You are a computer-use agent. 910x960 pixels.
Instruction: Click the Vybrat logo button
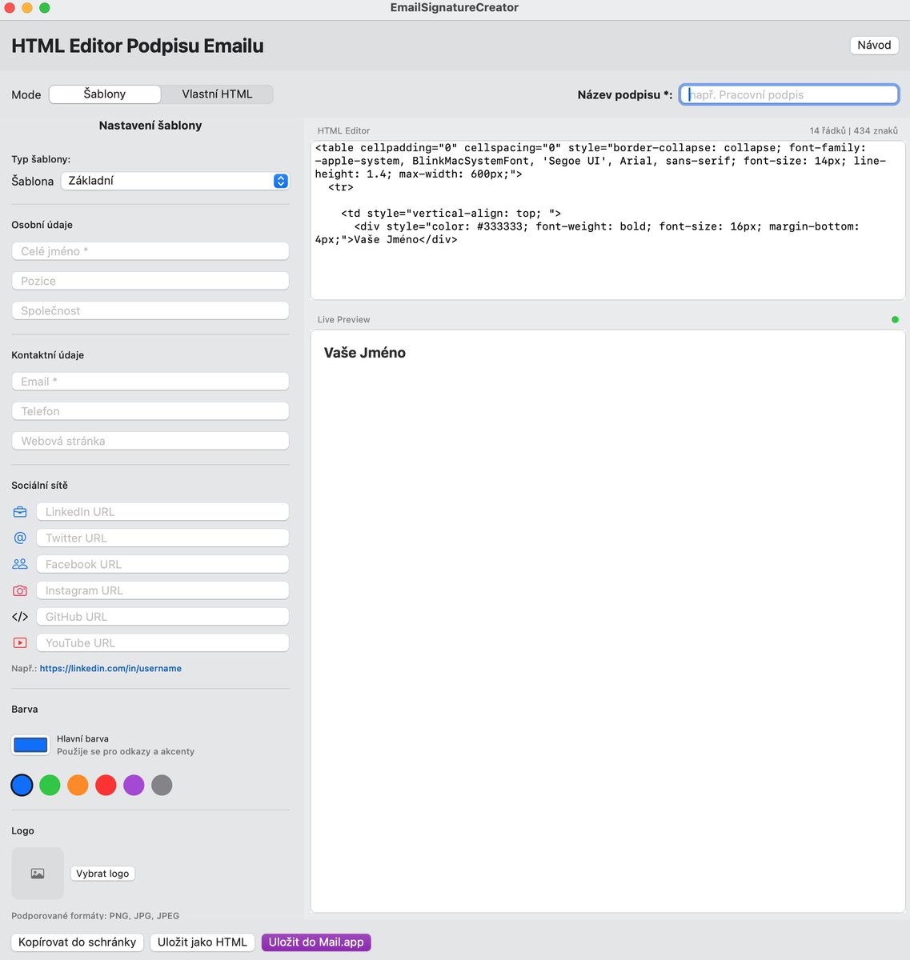102,874
